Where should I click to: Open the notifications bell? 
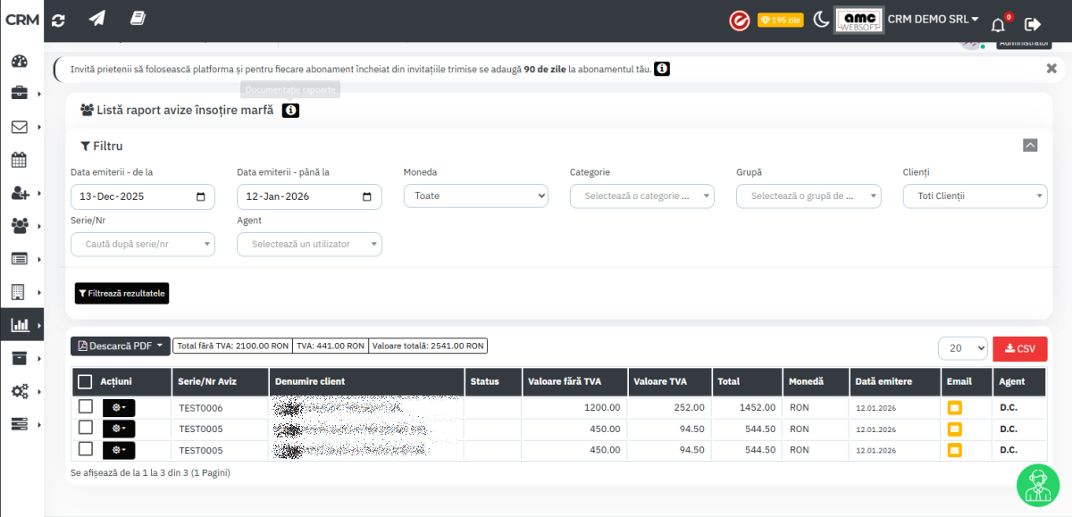(x=998, y=24)
